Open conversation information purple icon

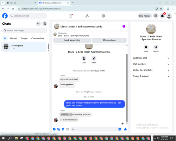pos(124,26)
